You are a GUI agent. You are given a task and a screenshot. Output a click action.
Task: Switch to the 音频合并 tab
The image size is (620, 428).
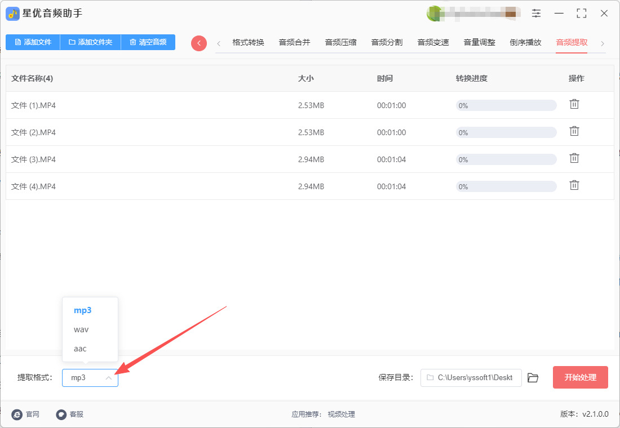point(295,42)
